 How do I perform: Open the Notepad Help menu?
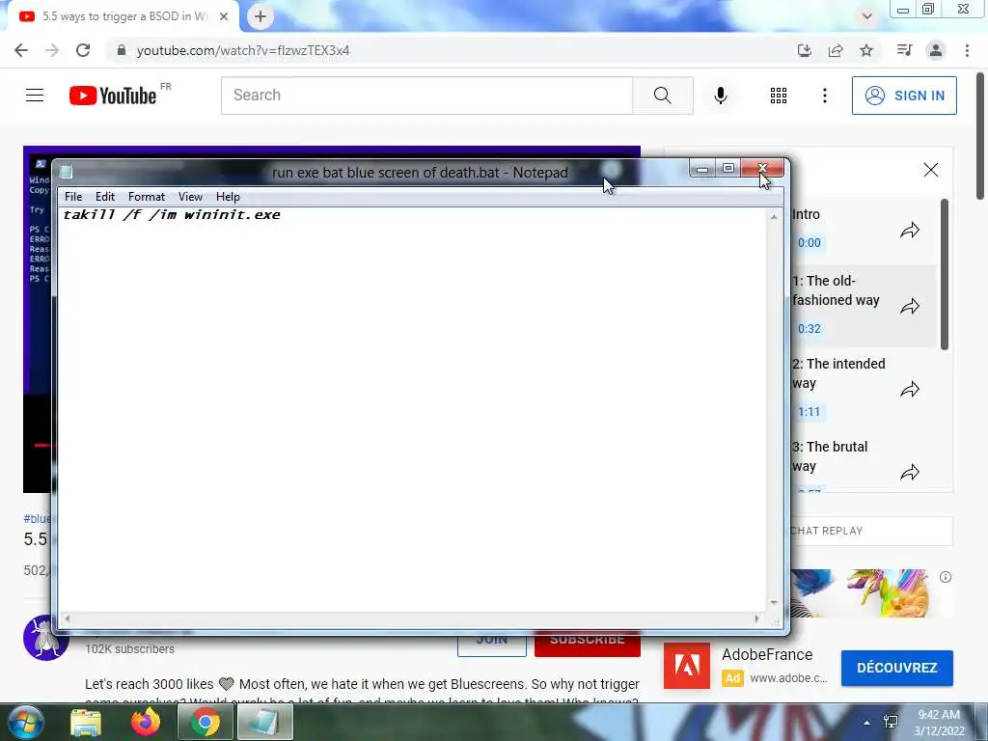pos(228,197)
